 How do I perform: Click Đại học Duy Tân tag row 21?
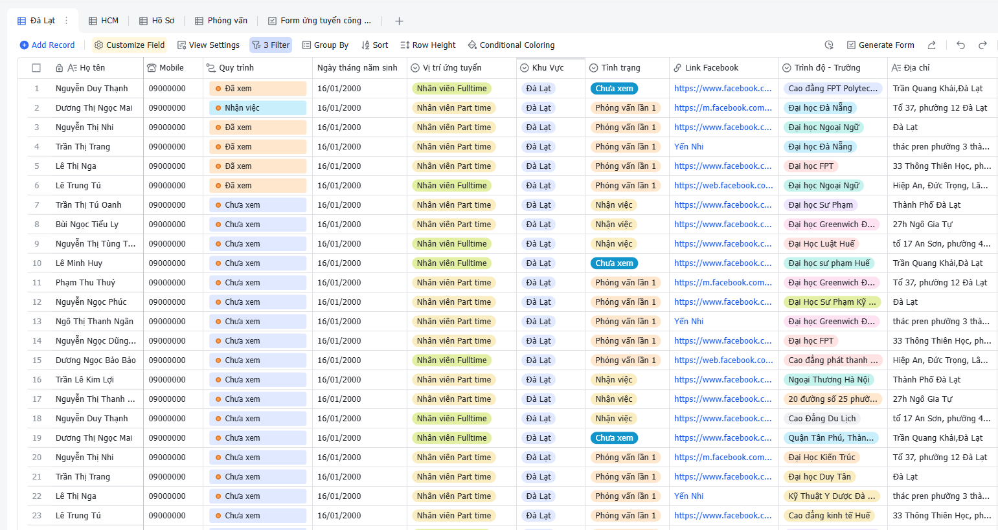click(819, 477)
